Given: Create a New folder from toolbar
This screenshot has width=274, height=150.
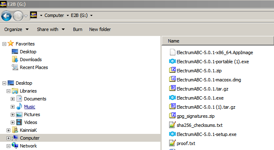Looking at the screenshot, I should [x=100, y=29].
